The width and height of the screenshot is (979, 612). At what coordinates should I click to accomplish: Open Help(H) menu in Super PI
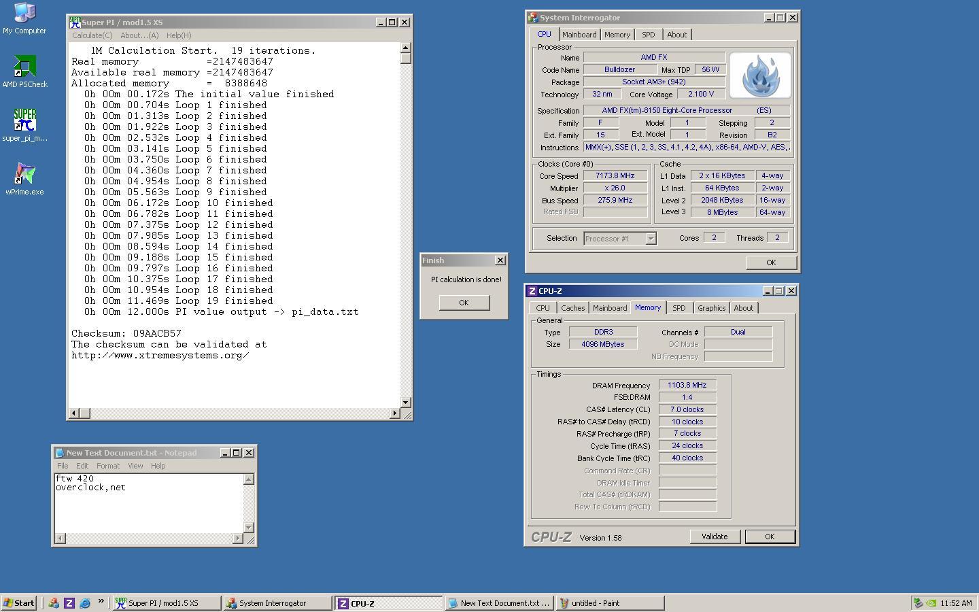(x=179, y=35)
